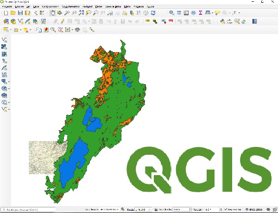Viewport: 278px width, 213px height.
Task: Select the Zoom Out magnifier tool
Action: click(x=74, y=13)
